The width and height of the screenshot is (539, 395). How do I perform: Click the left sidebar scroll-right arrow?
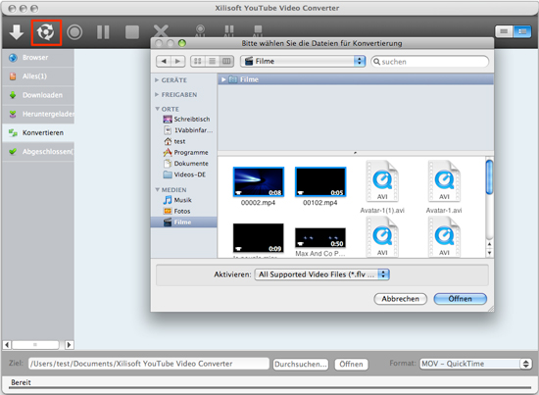(x=70, y=344)
